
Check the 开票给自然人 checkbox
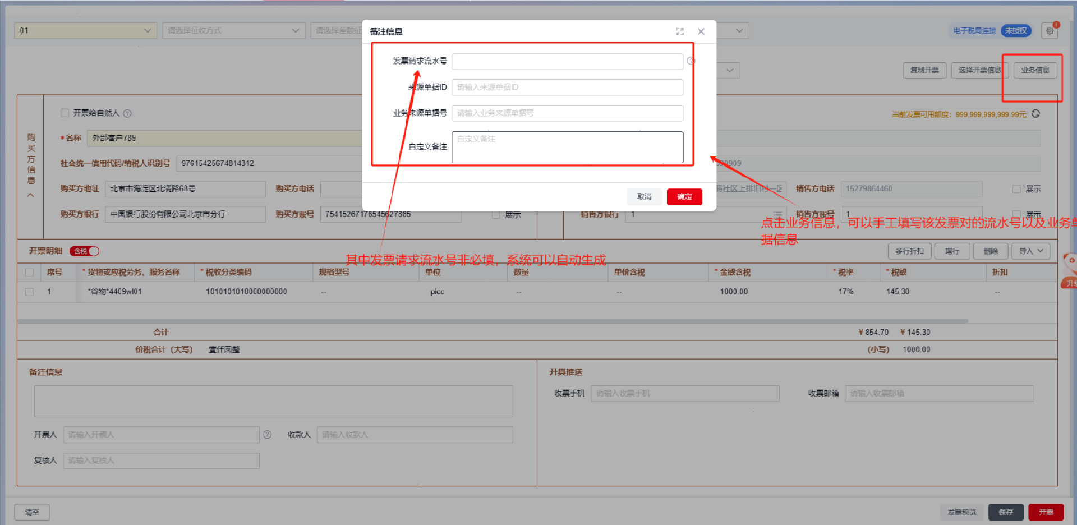[x=65, y=113]
